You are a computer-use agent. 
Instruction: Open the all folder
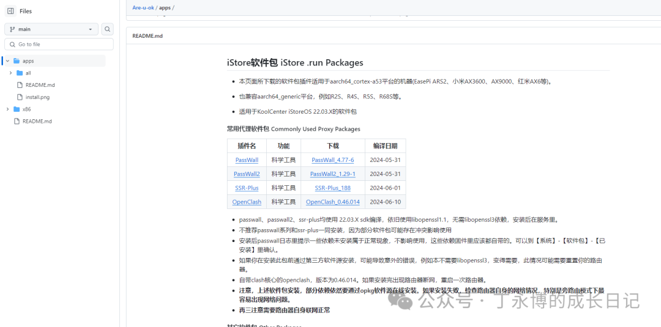(28, 73)
